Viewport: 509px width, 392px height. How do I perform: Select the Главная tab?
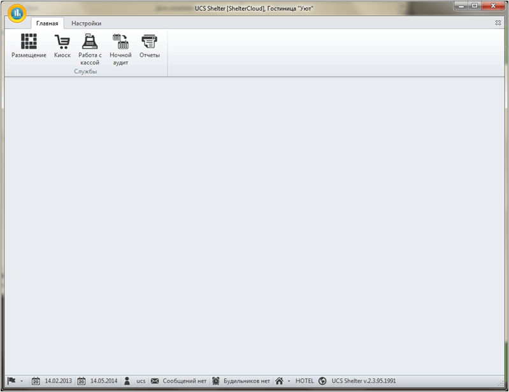[47, 24]
